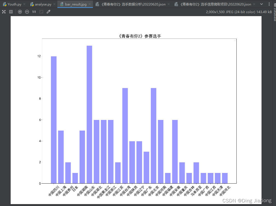Activate the color picker eyedropper
The width and height of the screenshot is (276, 206).
pyautogui.click(x=48, y=12)
